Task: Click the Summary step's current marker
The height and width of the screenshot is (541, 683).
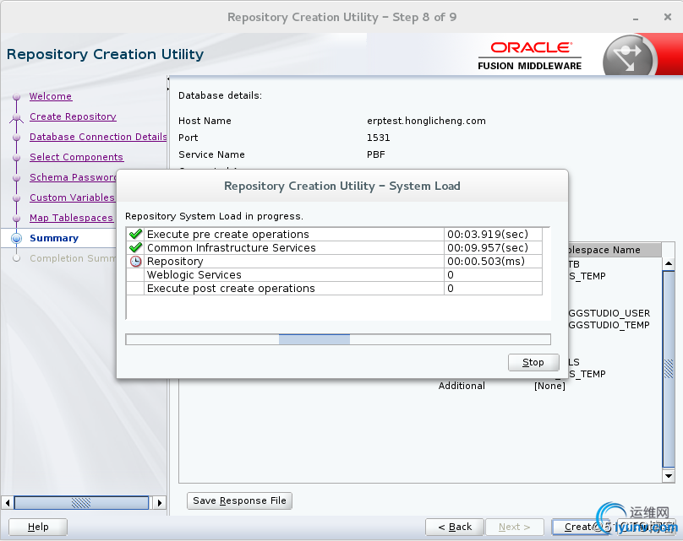Action: [x=17, y=238]
